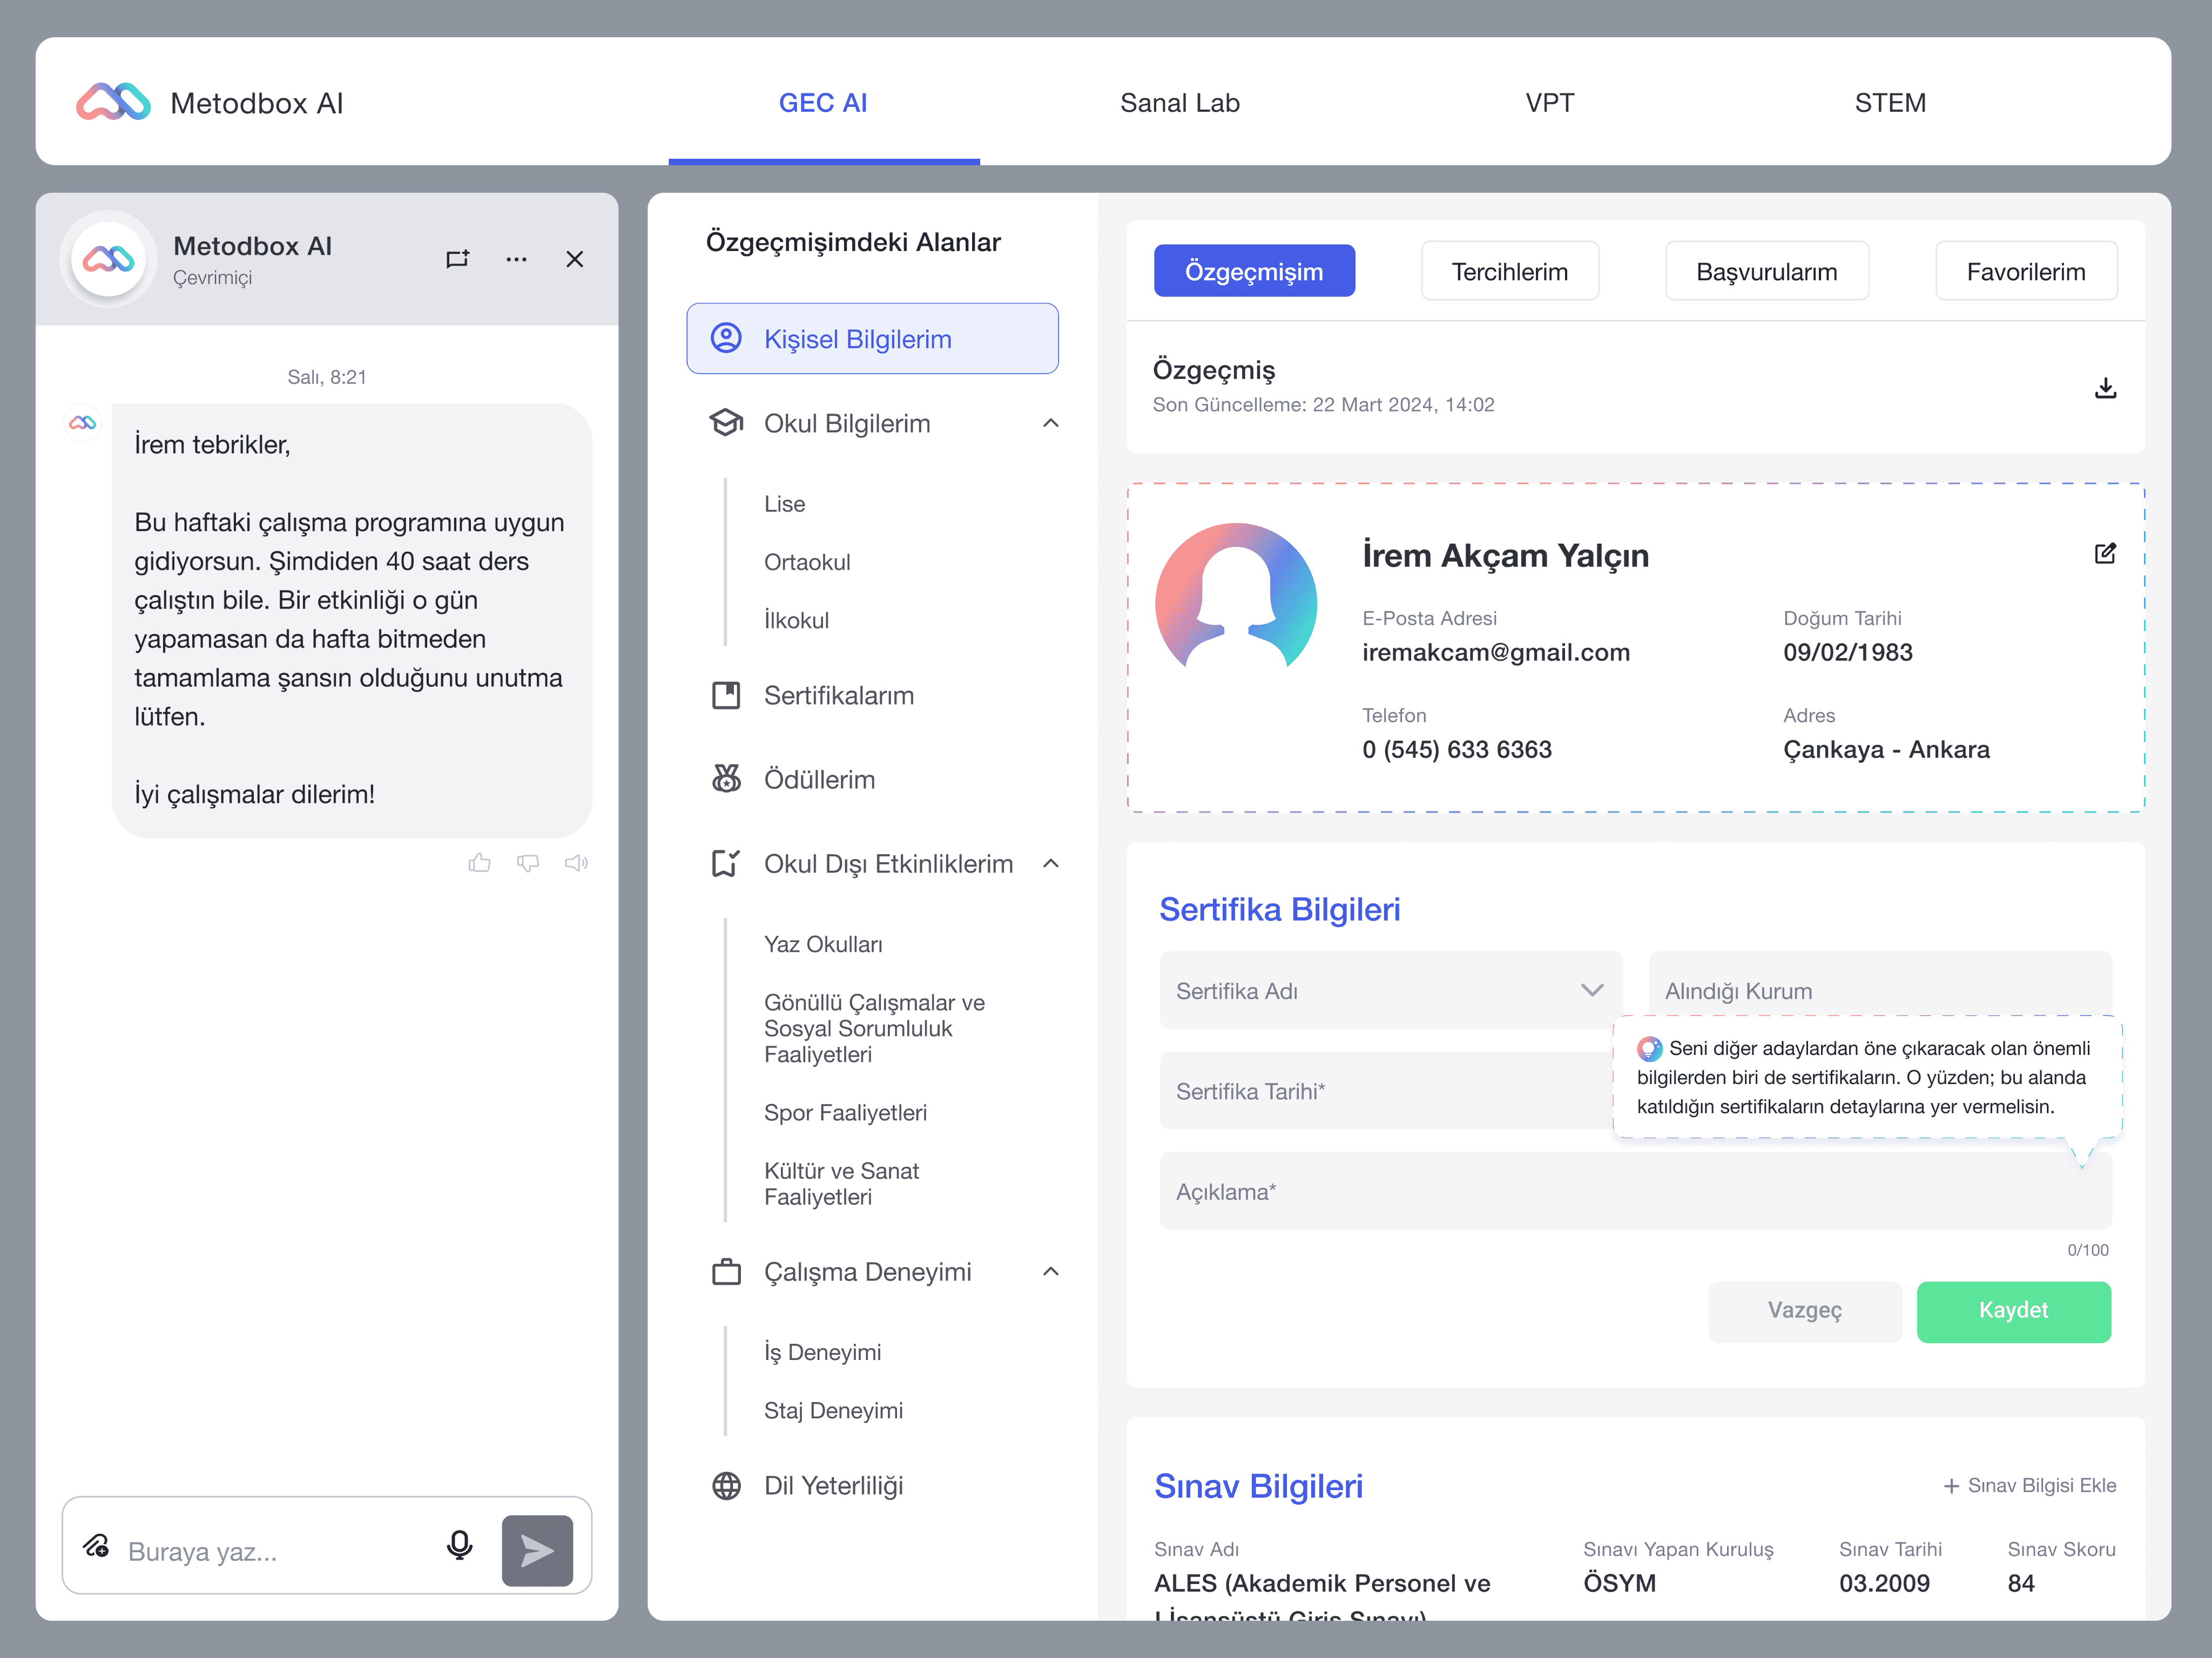This screenshot has width=2212, height=1658.
Task: Send chat message with arrow button
Action: coord(537,1550)
